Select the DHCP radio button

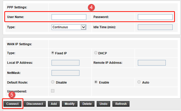coord(96,53)
